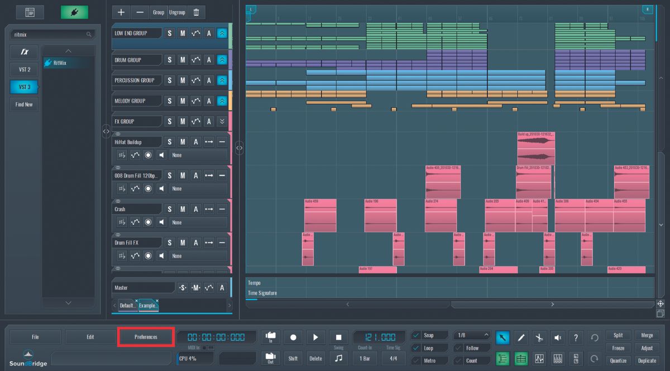Click the PERCUSSION GROUP blue color strip
This screenshot has width=670, height=371.
(229, 80)
